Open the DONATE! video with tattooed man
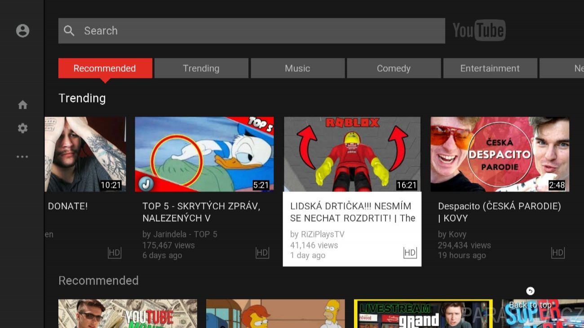 click(x=85, y=154)
